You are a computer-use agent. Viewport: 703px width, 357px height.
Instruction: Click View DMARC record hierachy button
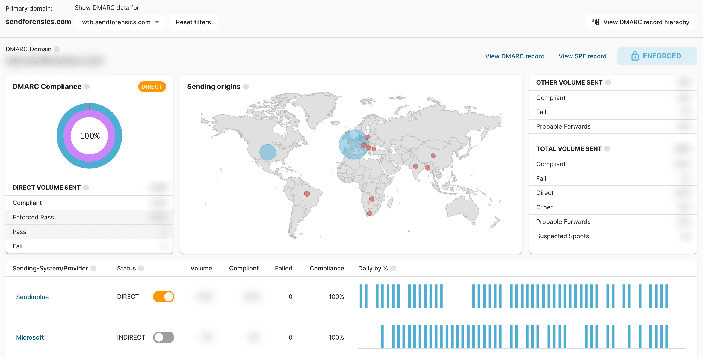pyautogui.click(x=641, y=22)
